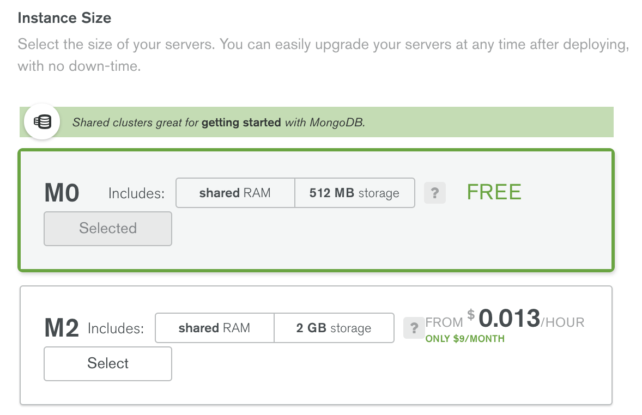Screen dimensions: 642x415
Task: Click the green FREE price label
Action: click(x=494, y=192)
